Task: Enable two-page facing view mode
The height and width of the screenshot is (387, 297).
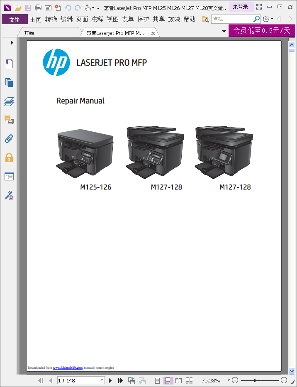Action: click(178, 381)
